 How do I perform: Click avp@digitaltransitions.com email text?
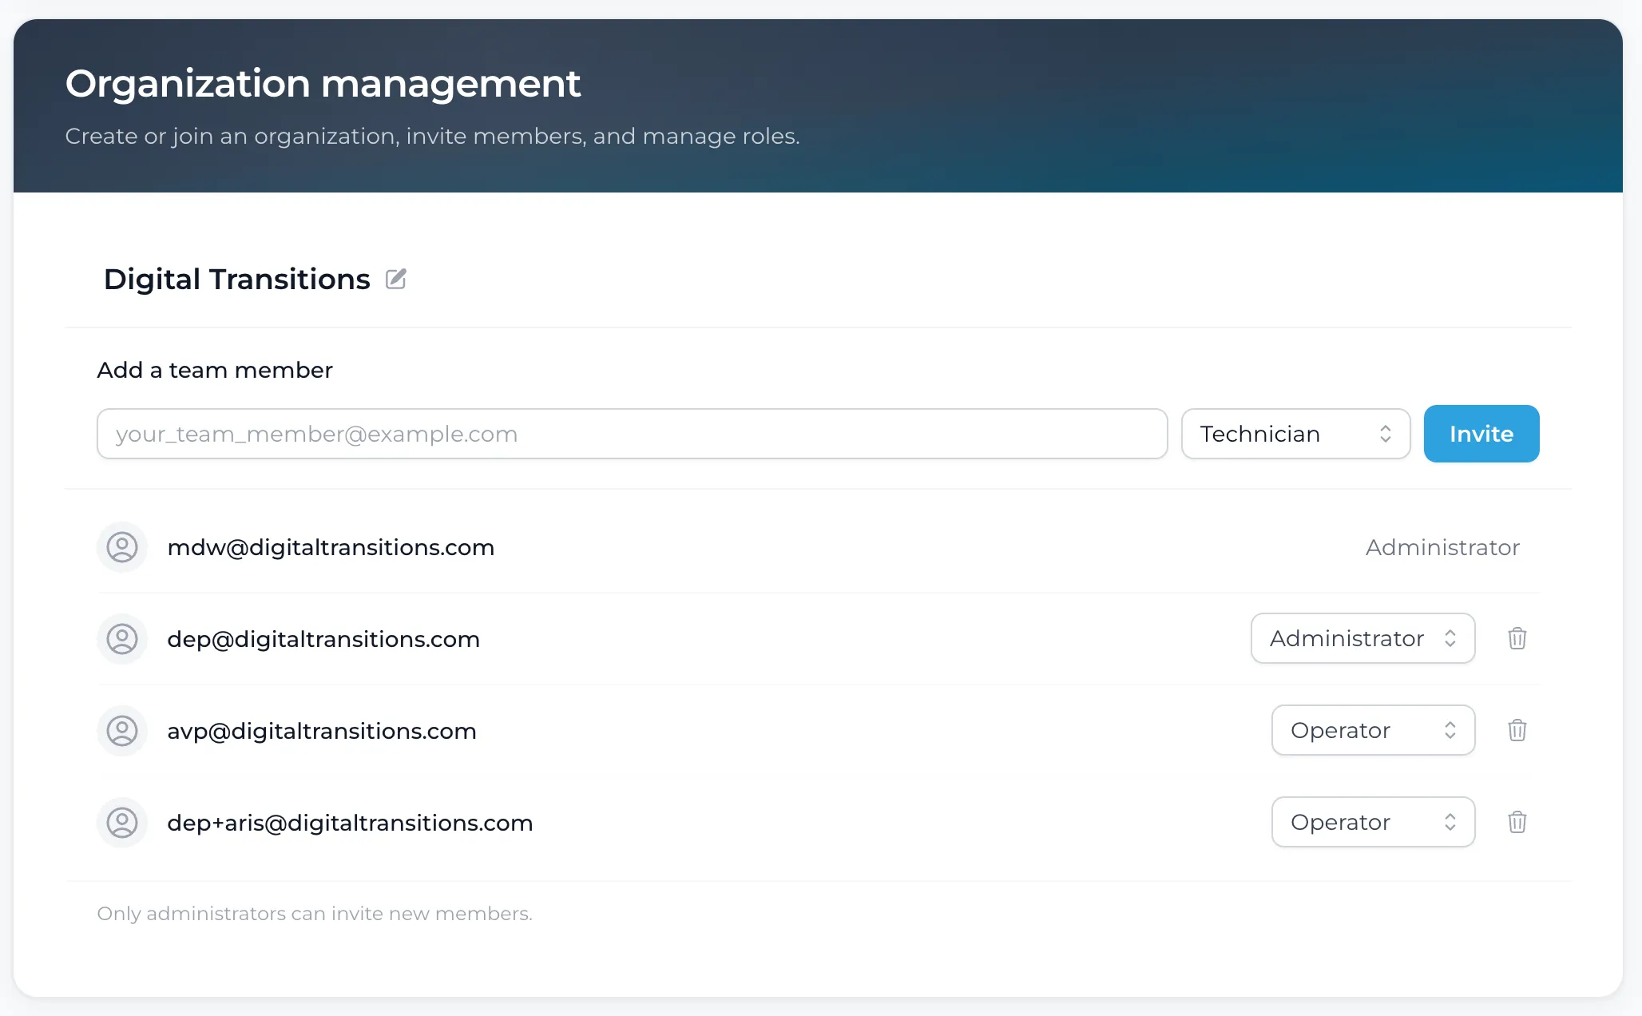322,731
